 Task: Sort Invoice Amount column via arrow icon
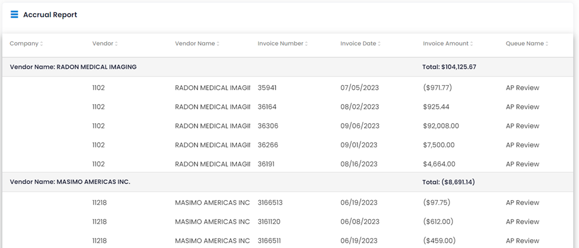472,44
